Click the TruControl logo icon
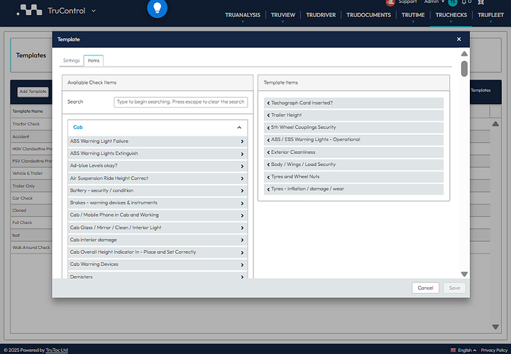 [x=30, y=11]
